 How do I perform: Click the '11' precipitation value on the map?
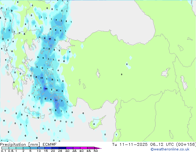click(x=56, y=100)
